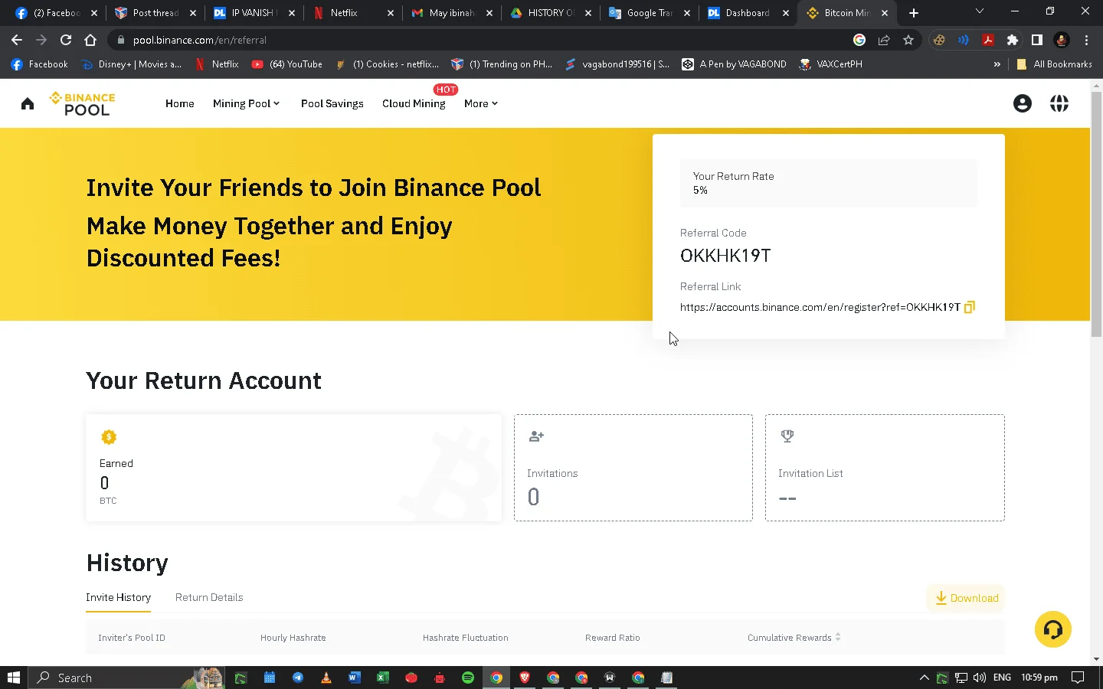1103x689 pixels.
Task: Sort by Cumulative Rewards arrows
Action: click(838, 637)
